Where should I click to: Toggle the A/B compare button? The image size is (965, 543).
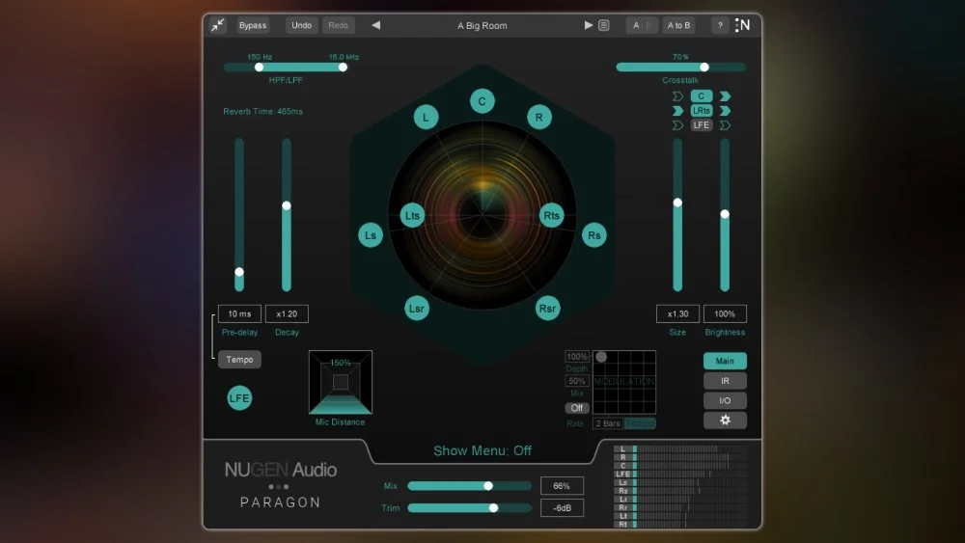[642, 25]
